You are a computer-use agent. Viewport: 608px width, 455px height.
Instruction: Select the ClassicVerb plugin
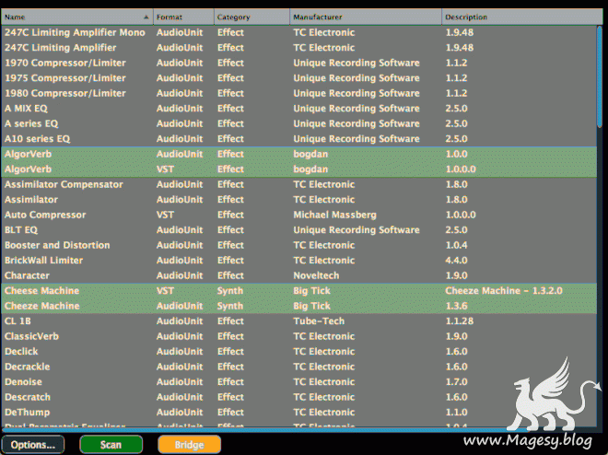pos(299,336)
